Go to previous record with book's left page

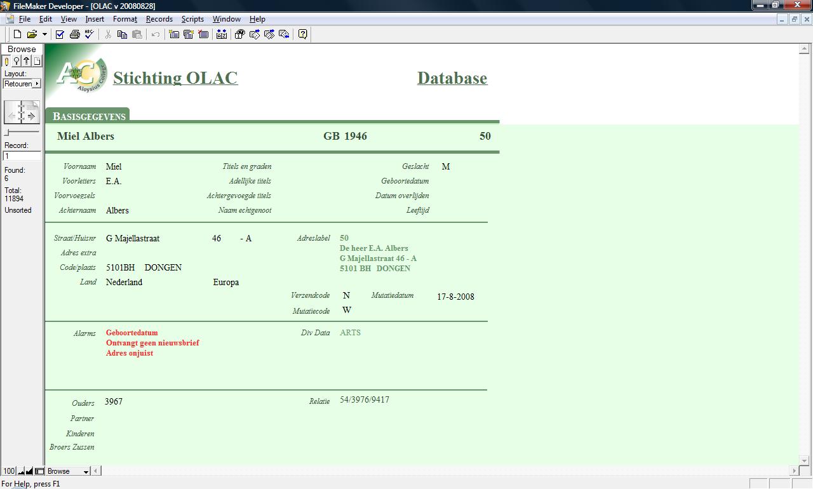[x=13, y=112]
